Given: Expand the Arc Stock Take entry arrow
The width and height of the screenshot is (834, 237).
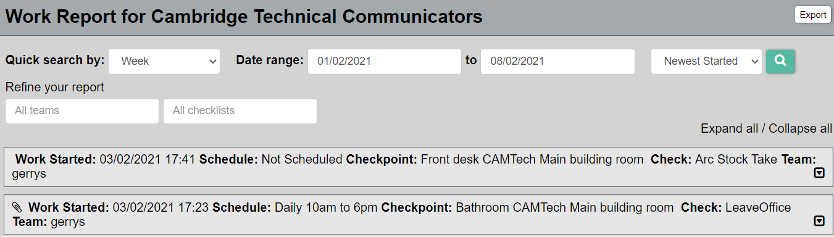Looking at the screenshot, I should (x=819, y=173).
